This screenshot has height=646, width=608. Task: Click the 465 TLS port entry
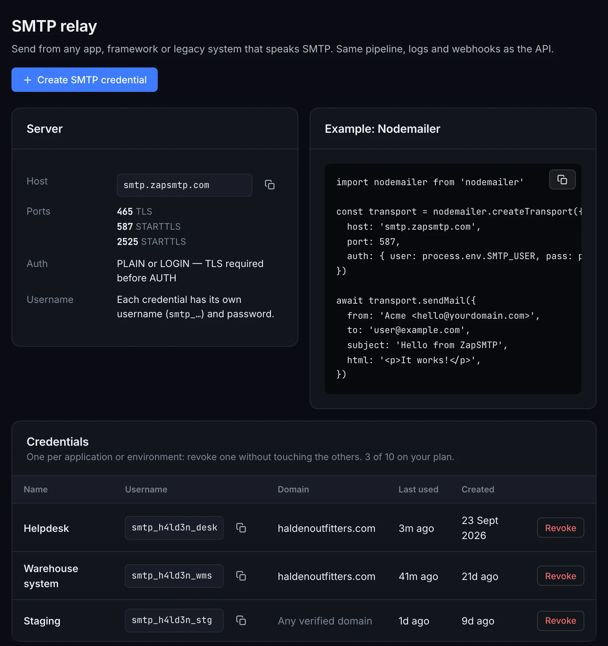(x=134, y=211)
